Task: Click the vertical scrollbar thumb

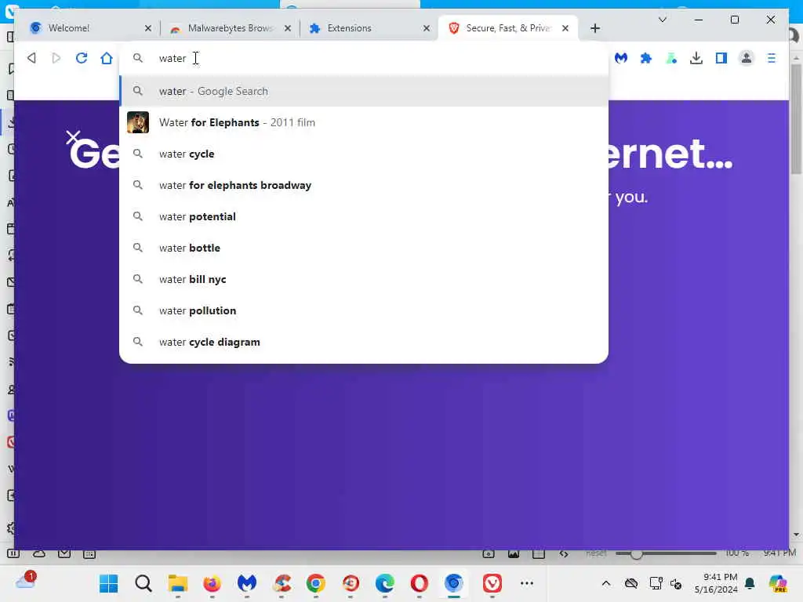Action: pos(796,120)
